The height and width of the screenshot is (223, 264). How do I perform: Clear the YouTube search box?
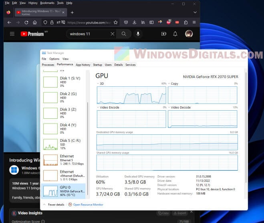click(113, 34)
